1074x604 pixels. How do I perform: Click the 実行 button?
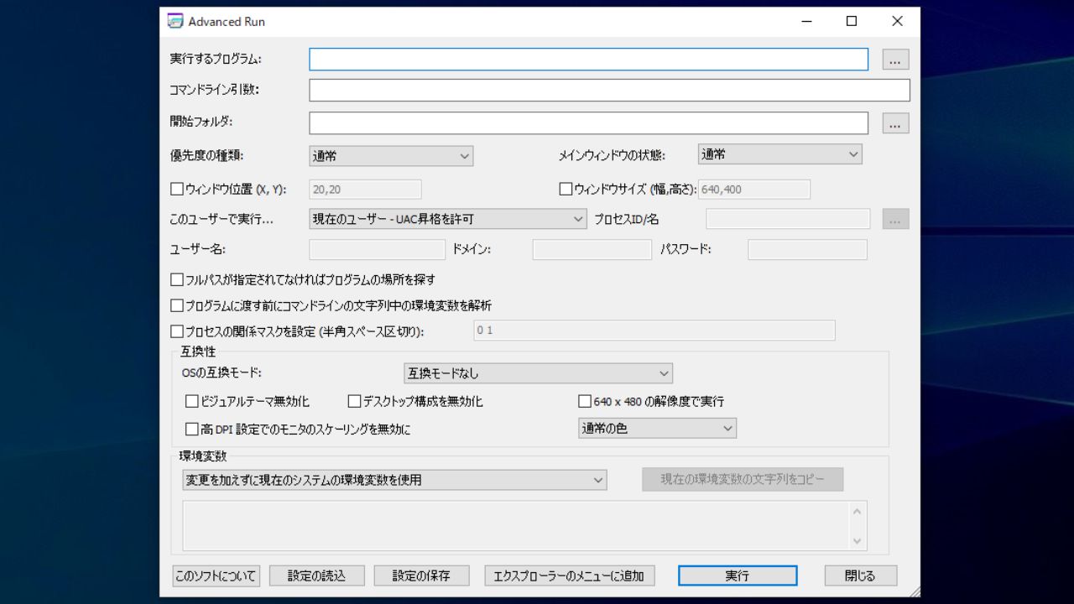click(738, 575)
